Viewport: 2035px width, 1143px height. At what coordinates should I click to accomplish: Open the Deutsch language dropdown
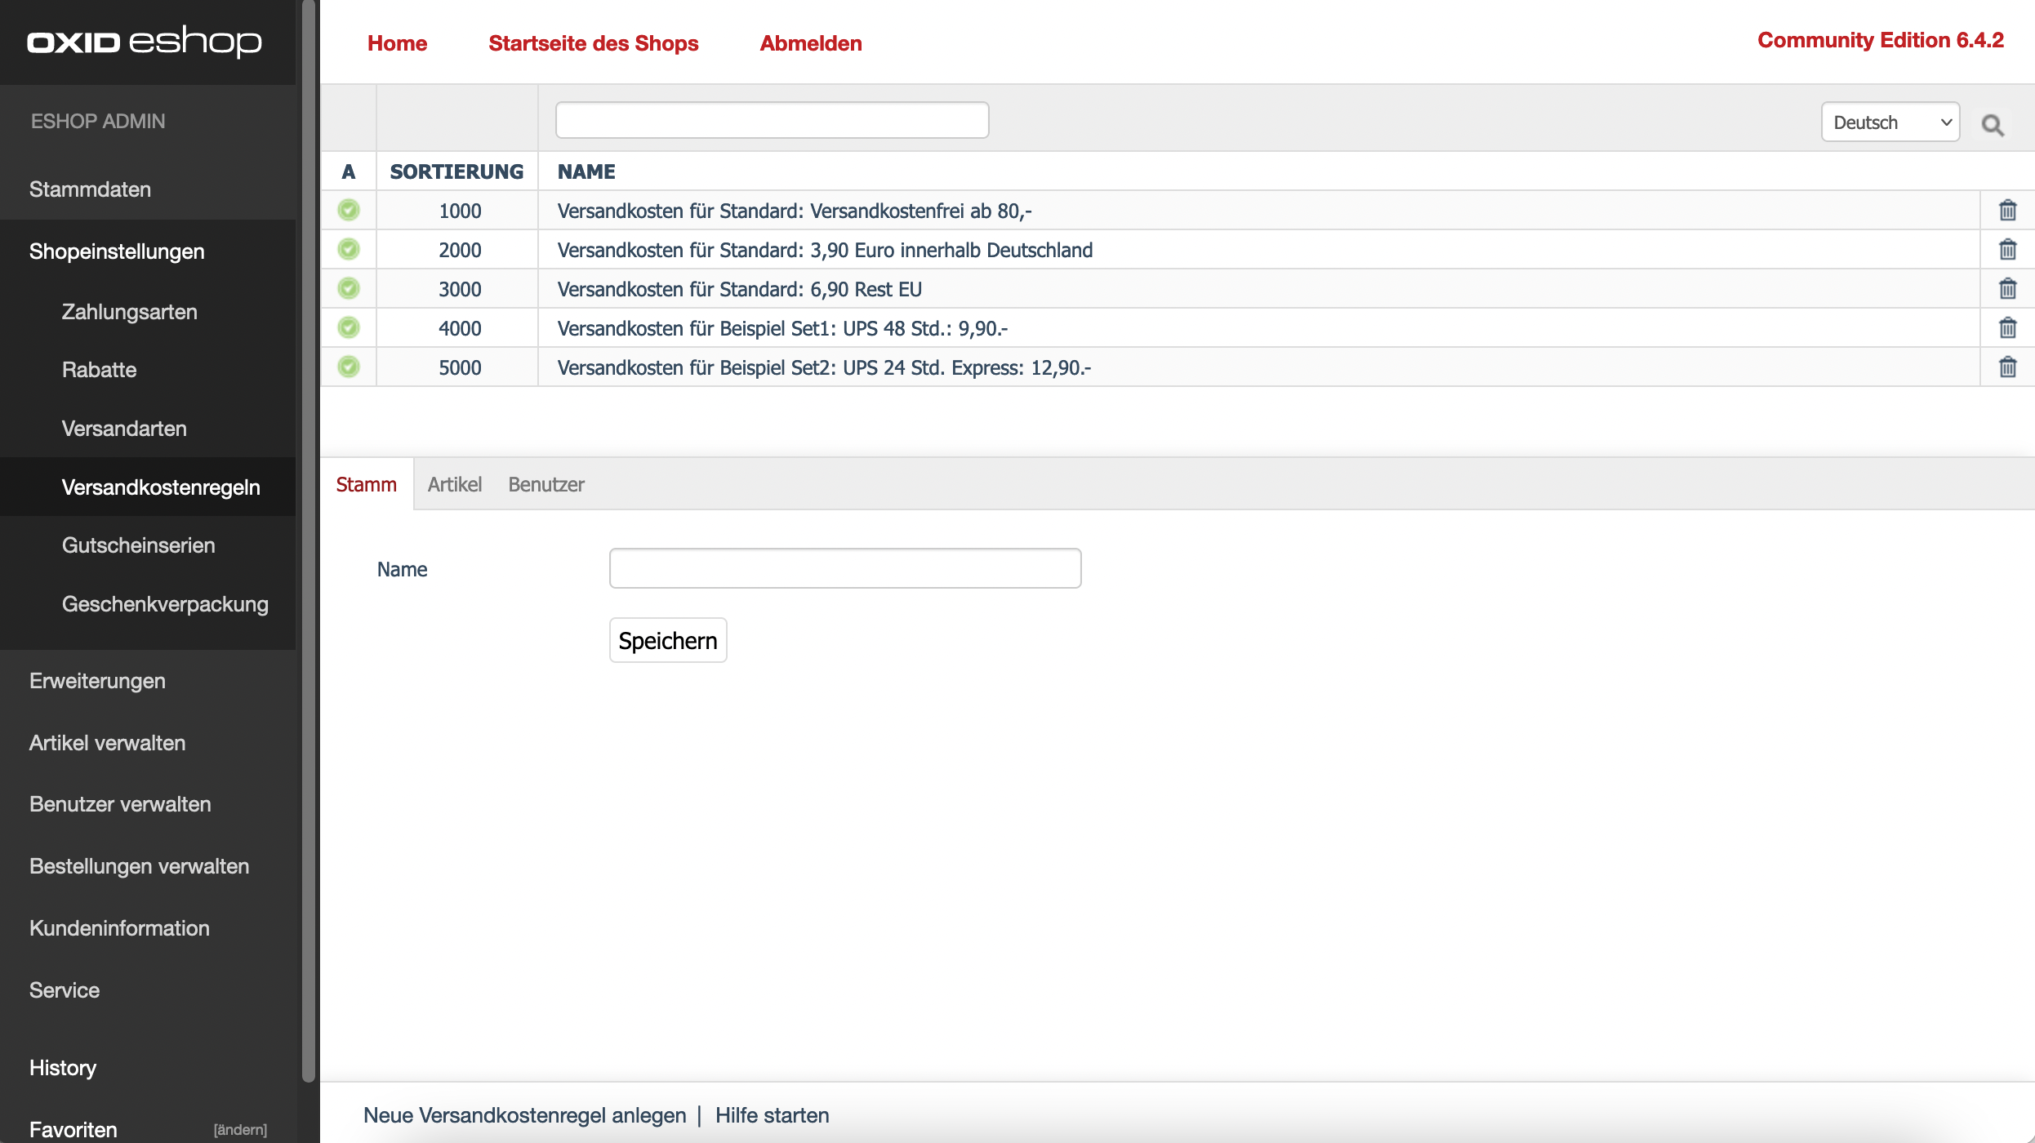pyautogui.click(x=1890, y=122)
